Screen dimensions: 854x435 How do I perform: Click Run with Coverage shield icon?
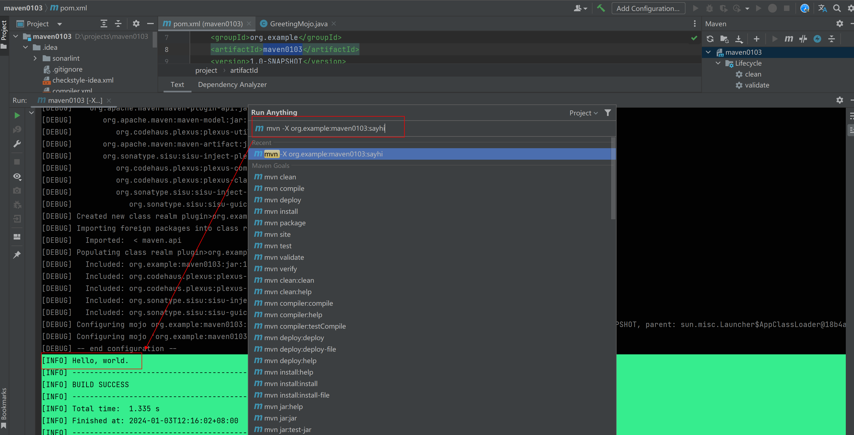click(x=723, y=8)
